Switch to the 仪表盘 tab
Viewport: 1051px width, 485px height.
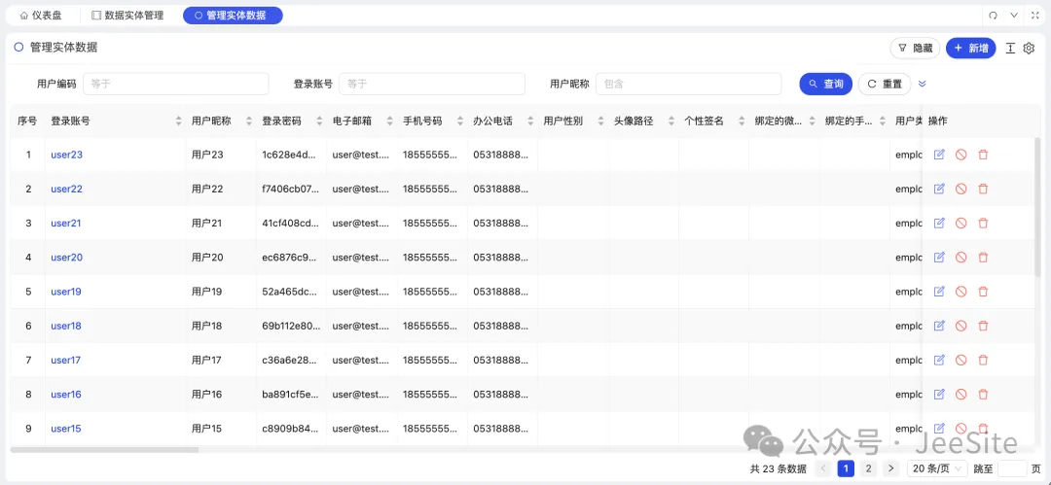(45, 16)
